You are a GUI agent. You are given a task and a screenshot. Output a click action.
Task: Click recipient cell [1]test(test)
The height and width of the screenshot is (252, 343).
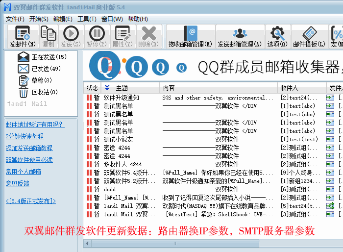pyautogui.click(x=299, y=139)
